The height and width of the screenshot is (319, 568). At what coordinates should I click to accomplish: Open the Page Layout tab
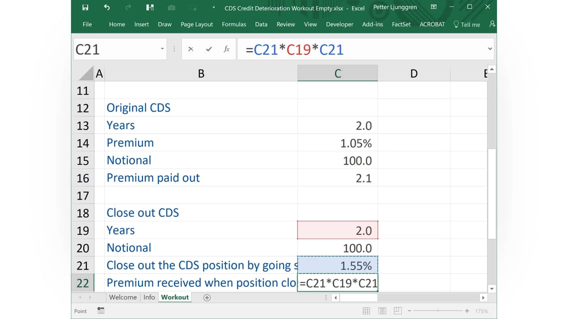197,24
